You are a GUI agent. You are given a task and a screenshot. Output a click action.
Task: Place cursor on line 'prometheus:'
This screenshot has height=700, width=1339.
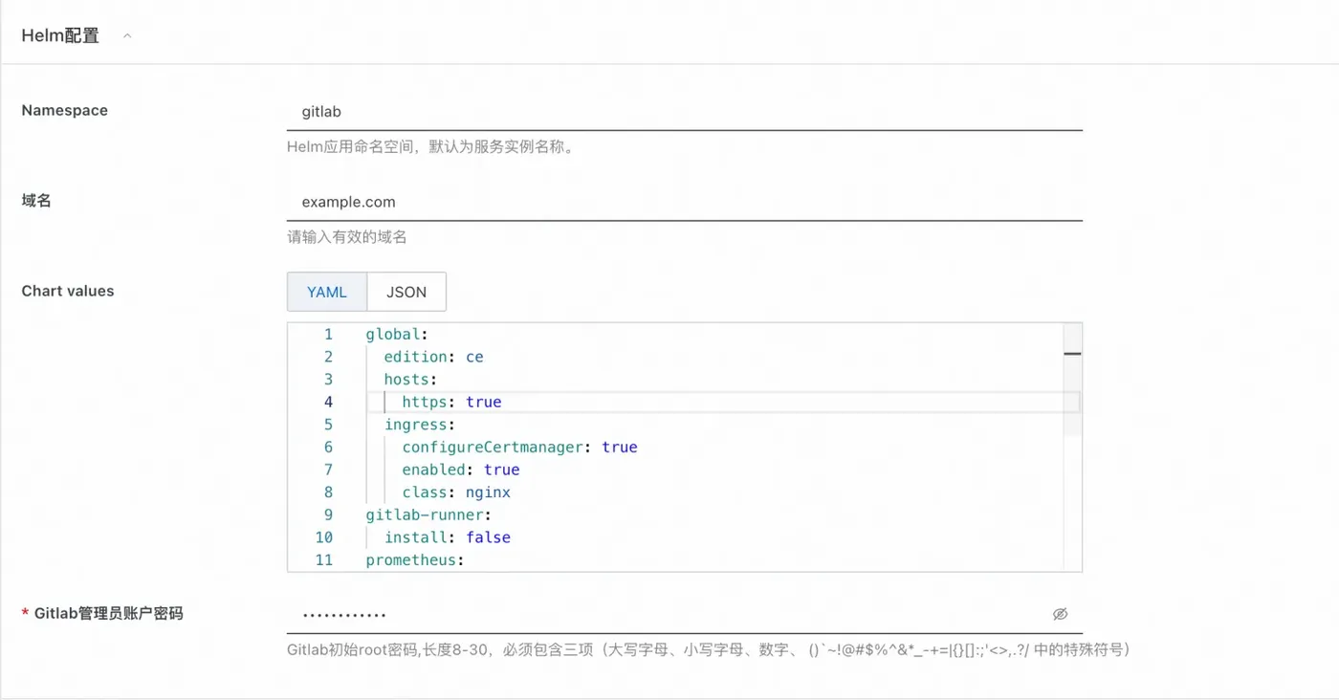pyautogui.click(x=415, y=559)
